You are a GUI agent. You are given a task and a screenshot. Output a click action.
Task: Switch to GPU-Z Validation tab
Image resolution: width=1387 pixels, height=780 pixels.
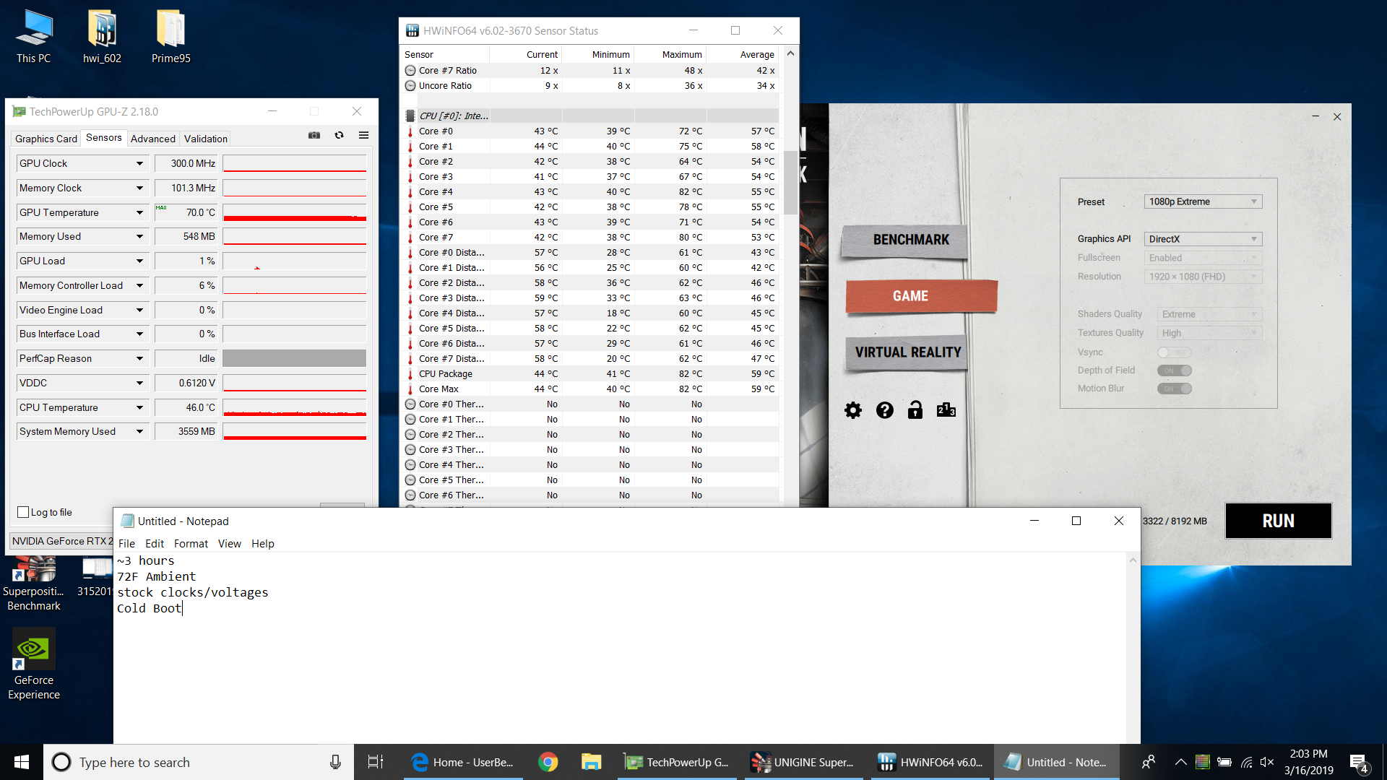point(205,139)
